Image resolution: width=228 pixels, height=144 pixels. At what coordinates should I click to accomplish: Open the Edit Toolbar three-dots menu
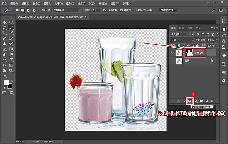4,76
